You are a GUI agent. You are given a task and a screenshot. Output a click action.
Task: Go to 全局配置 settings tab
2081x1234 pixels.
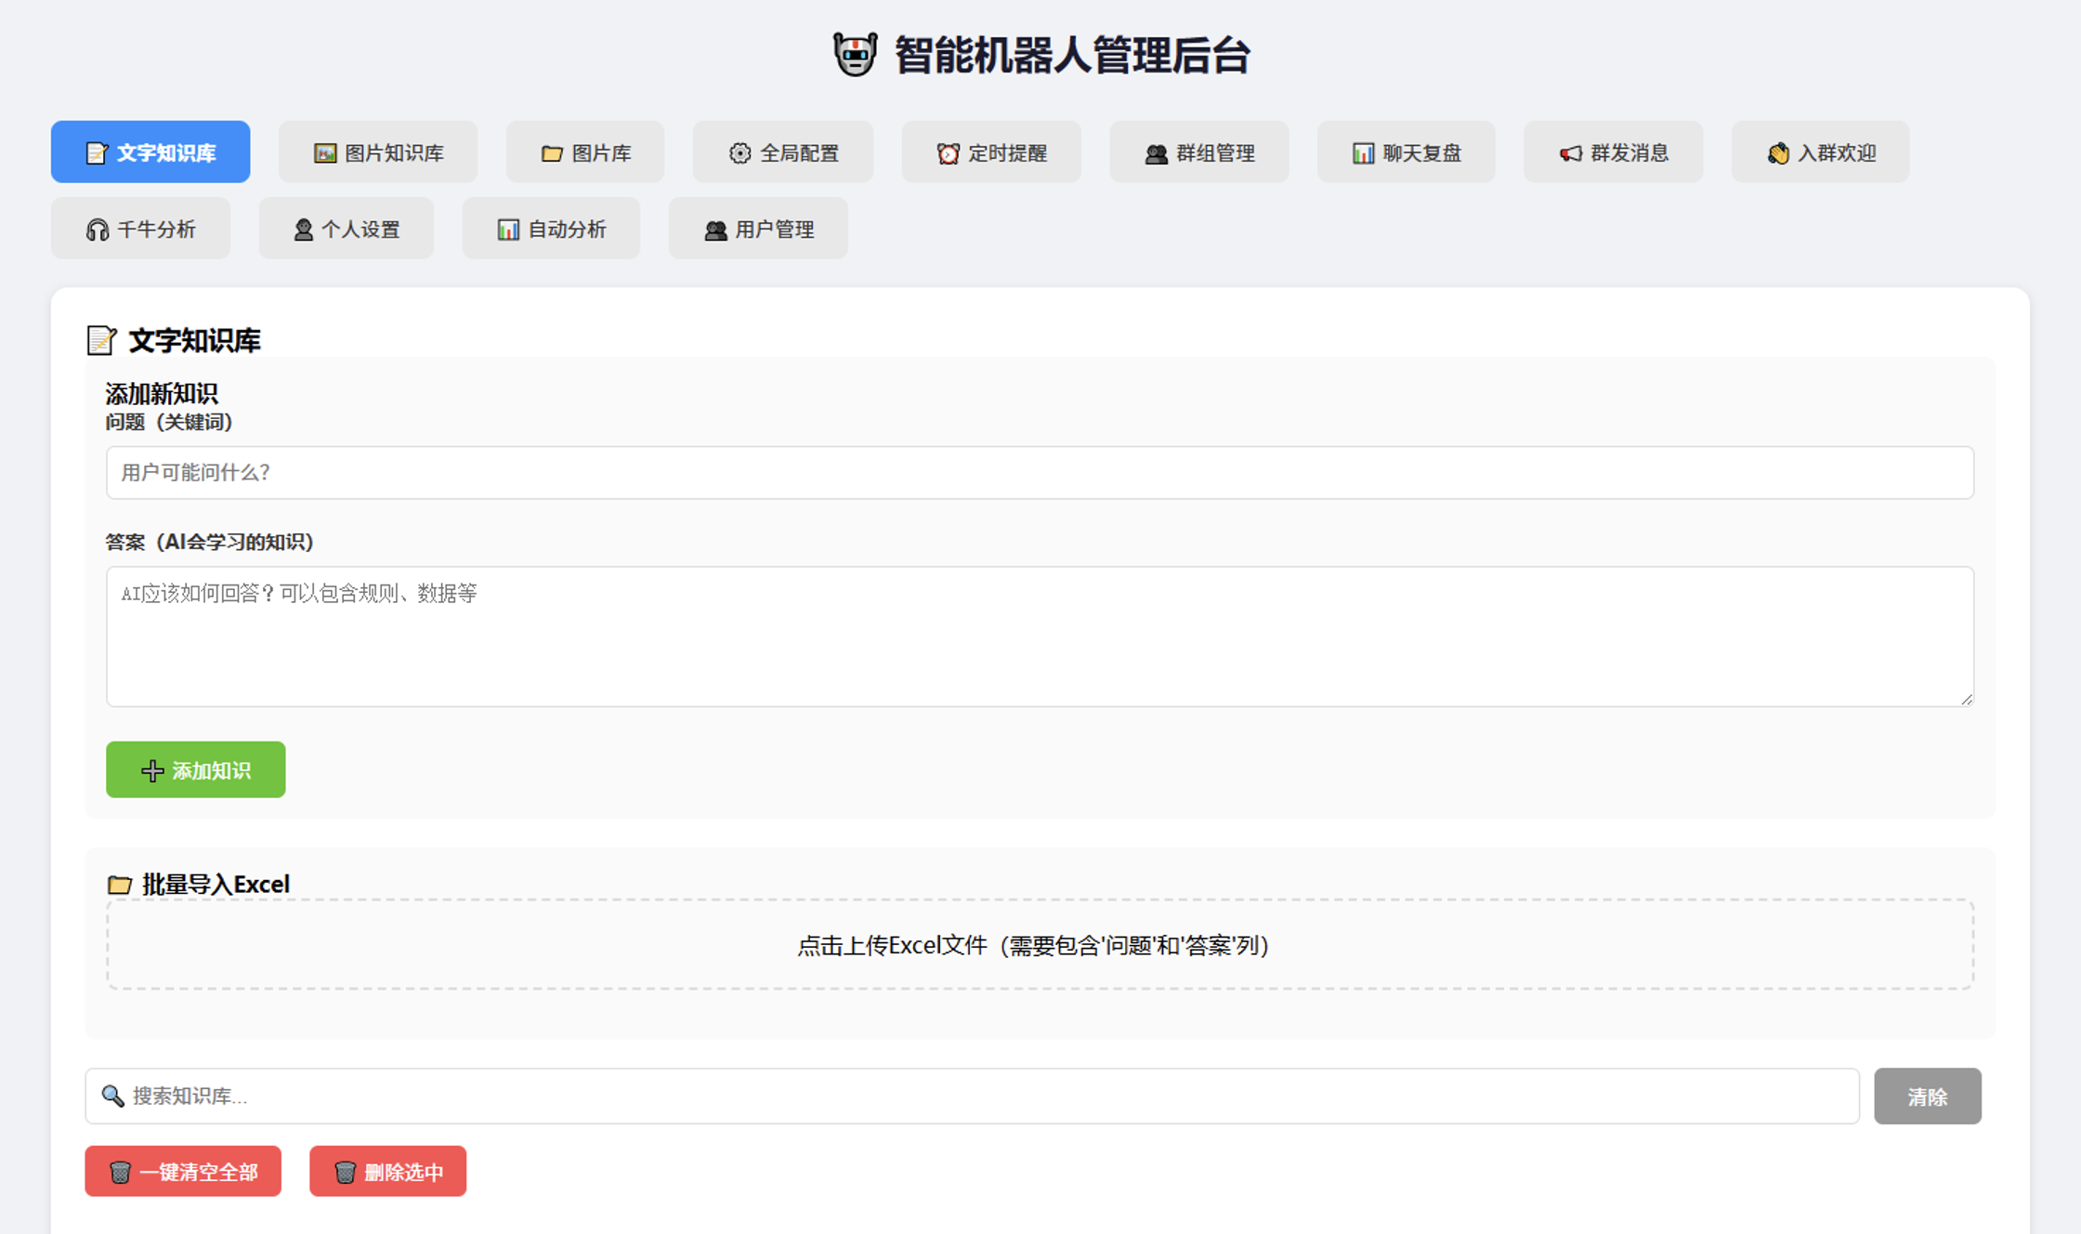click(783, 151)
